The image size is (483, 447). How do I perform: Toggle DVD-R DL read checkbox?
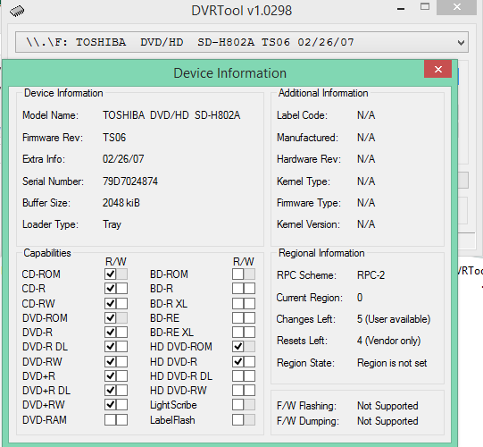pyautogui.click(x=111, y=347)
